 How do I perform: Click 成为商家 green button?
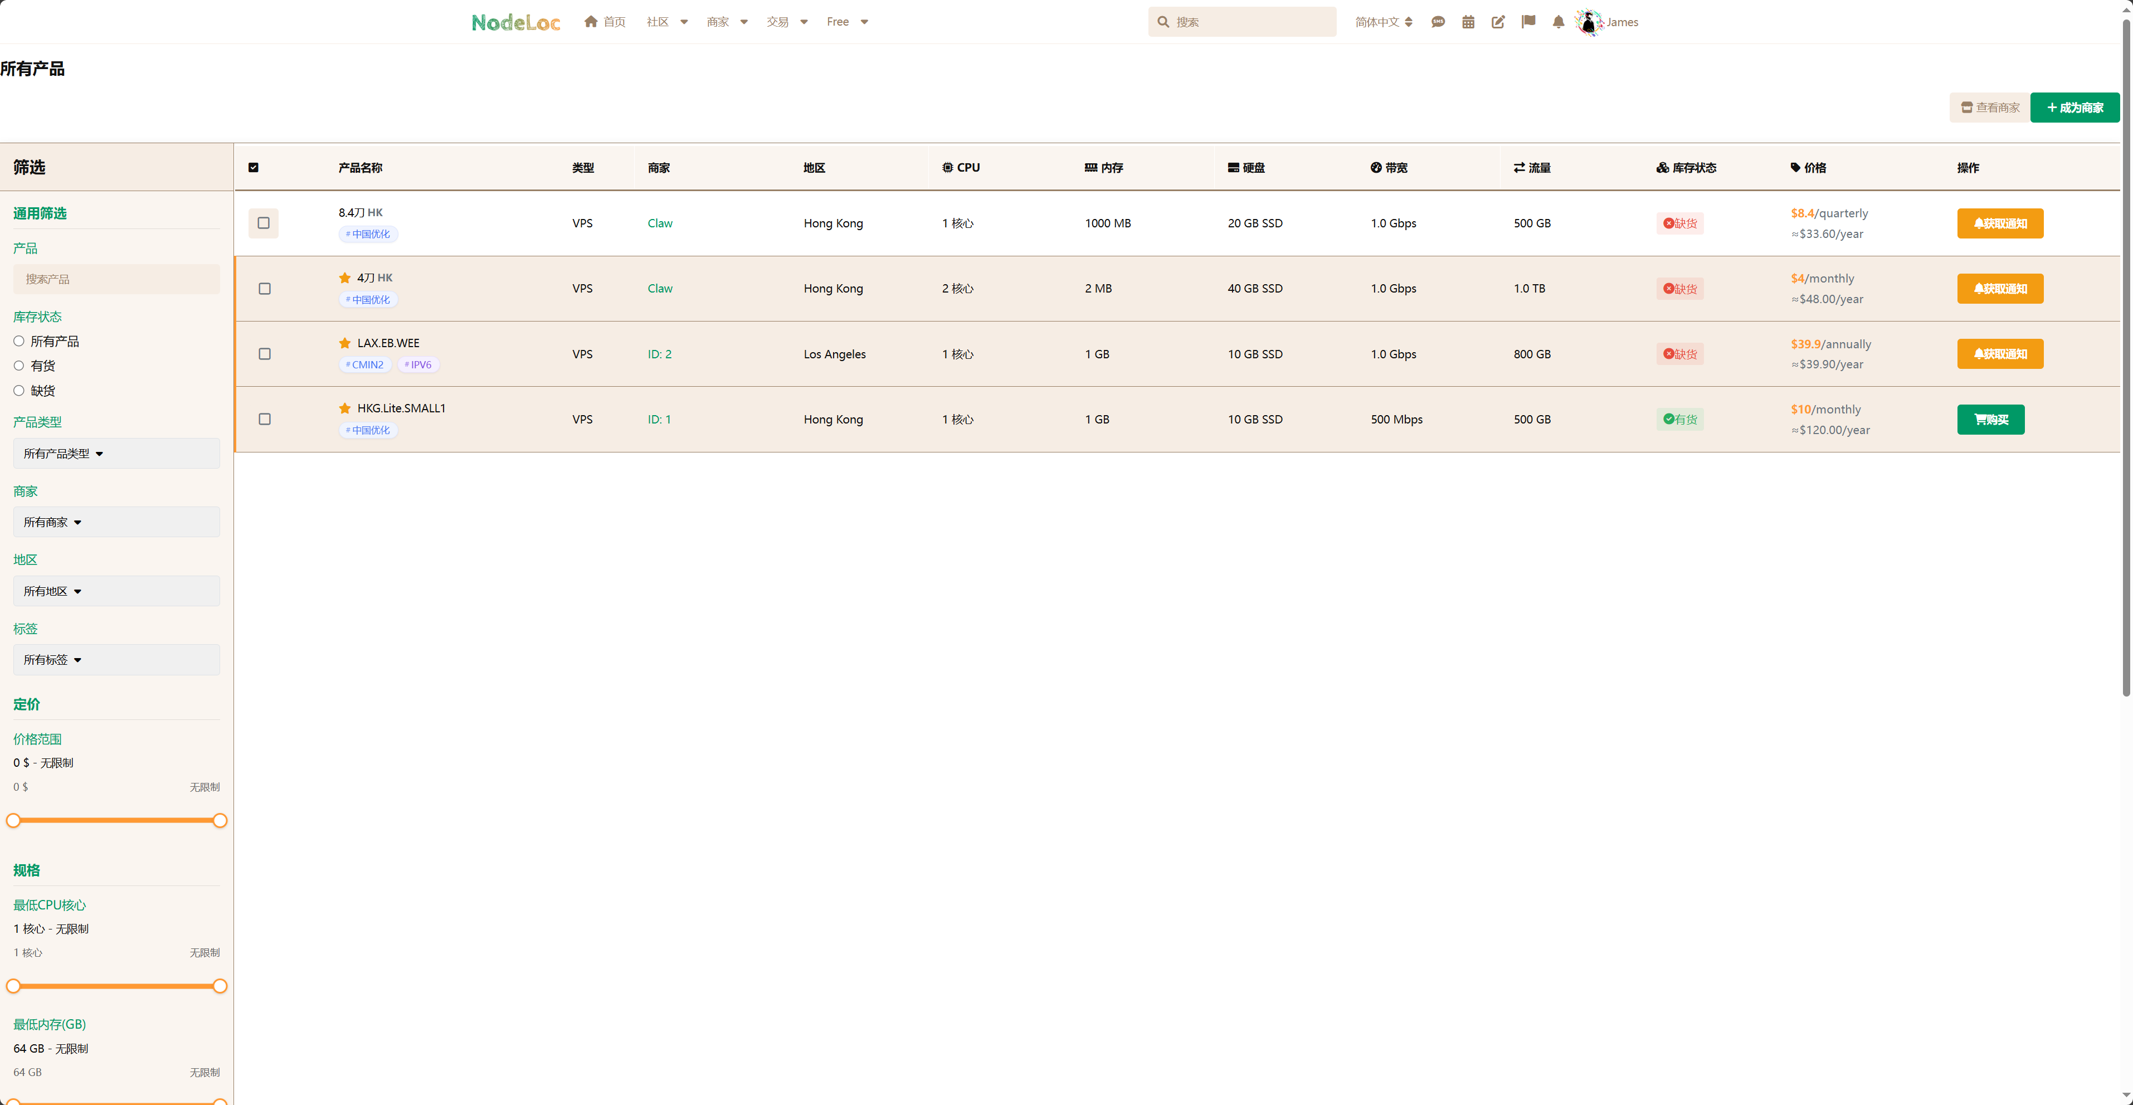tap(2074, 108)
